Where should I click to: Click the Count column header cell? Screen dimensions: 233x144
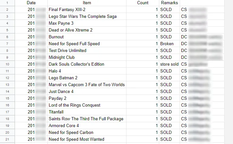pyautogui.click(x=143, y=3)
